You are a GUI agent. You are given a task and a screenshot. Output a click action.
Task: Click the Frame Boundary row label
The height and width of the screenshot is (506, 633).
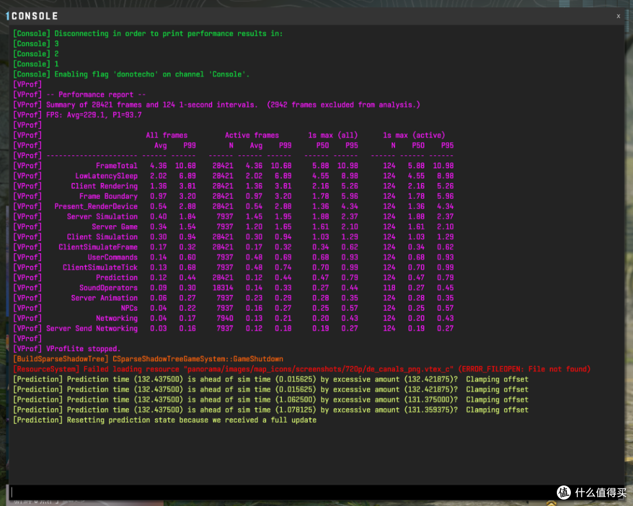108,196
